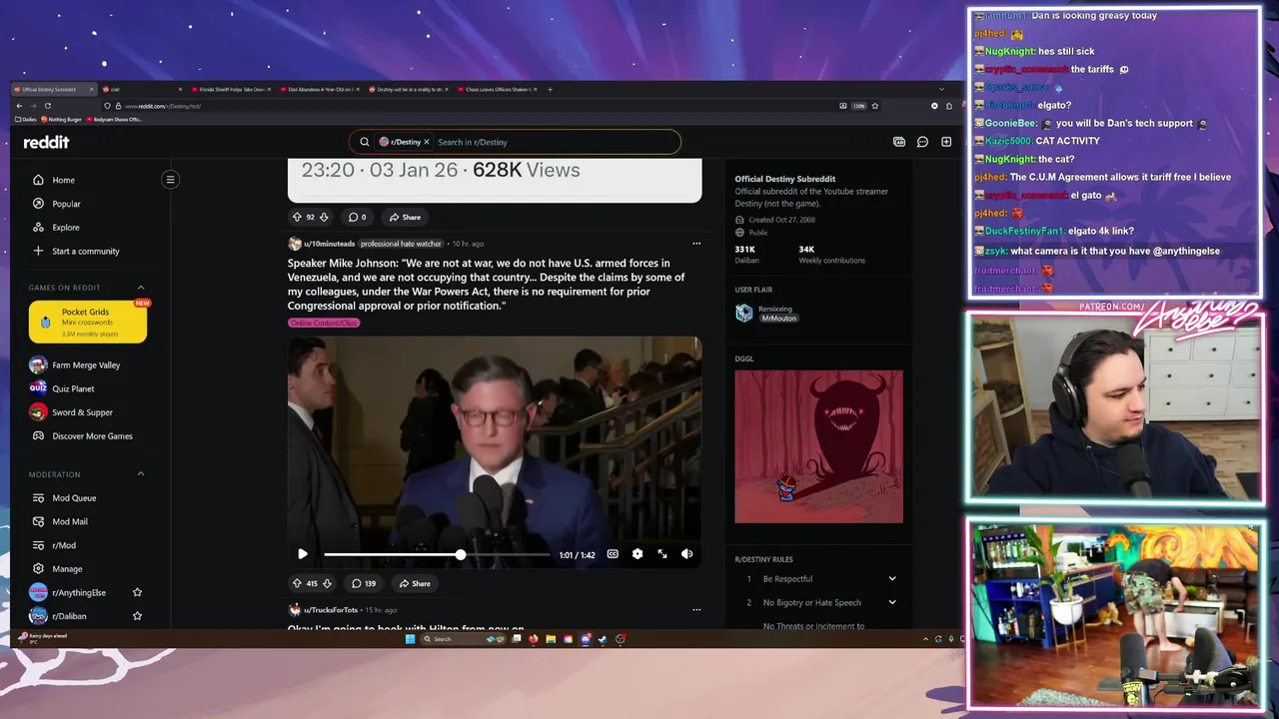Play the Mike Johnson video

(303, 554)
